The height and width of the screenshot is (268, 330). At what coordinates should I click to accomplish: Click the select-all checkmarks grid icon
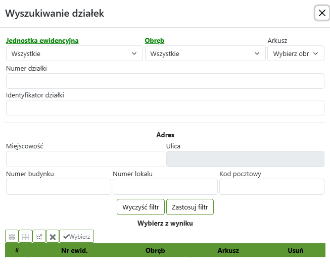12,236
